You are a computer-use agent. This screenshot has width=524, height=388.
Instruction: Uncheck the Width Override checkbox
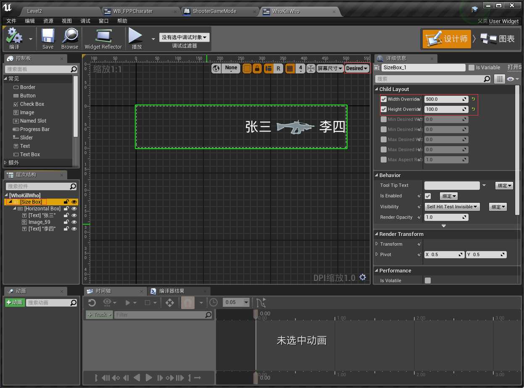(x=384, y=99)
